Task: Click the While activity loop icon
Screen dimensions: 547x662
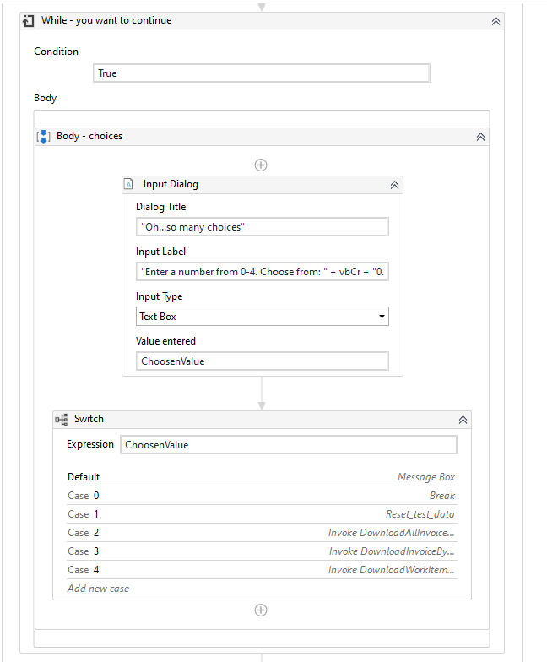Action: pos(29,21)
